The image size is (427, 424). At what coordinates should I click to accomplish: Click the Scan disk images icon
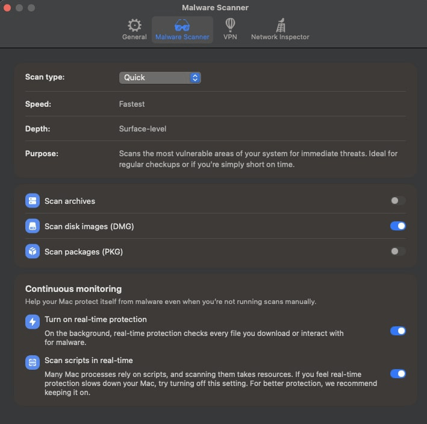tap(33, 226)
